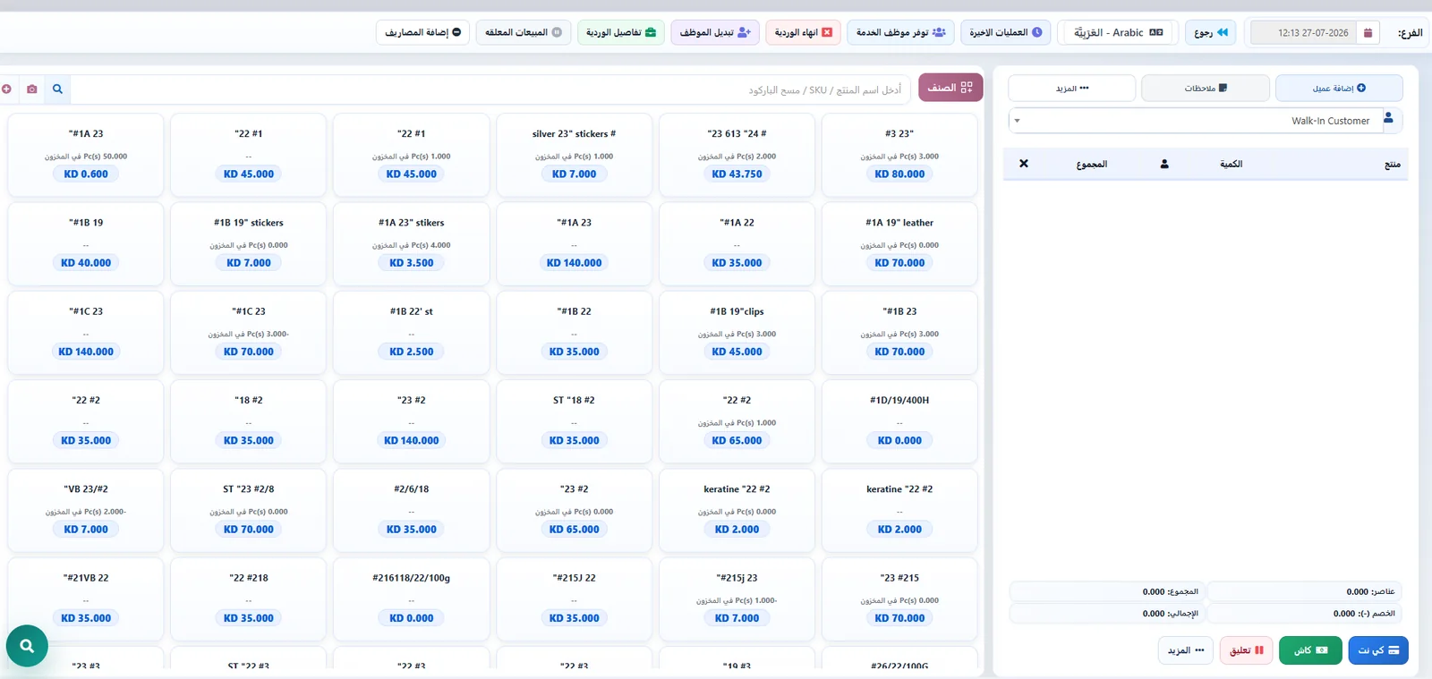Click the search magnifier icon in product search bar

57,89
